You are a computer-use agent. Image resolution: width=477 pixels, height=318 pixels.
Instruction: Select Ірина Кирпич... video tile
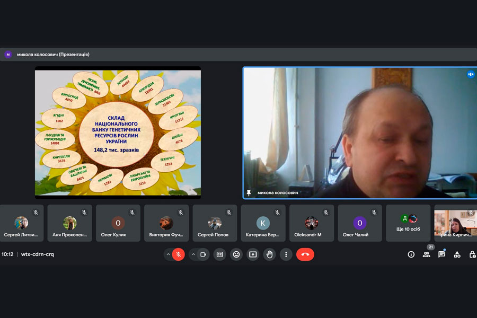coord(456,223)
